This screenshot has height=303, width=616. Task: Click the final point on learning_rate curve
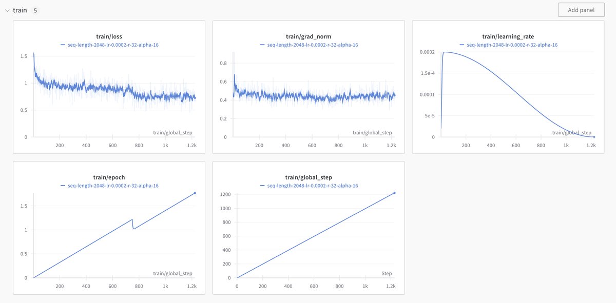(x=594, y=137)
